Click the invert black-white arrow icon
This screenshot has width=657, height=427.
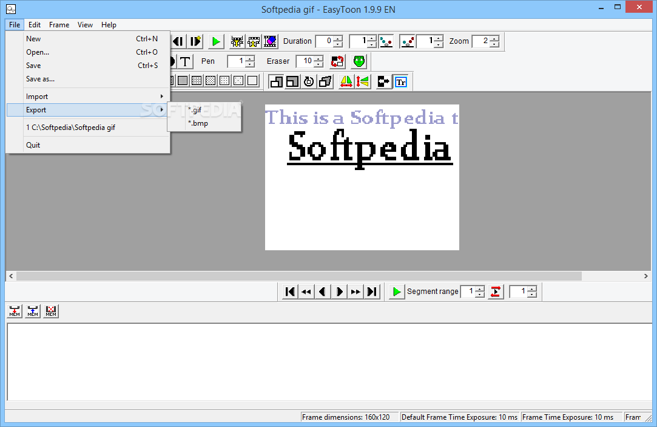[x=383, y=81]
